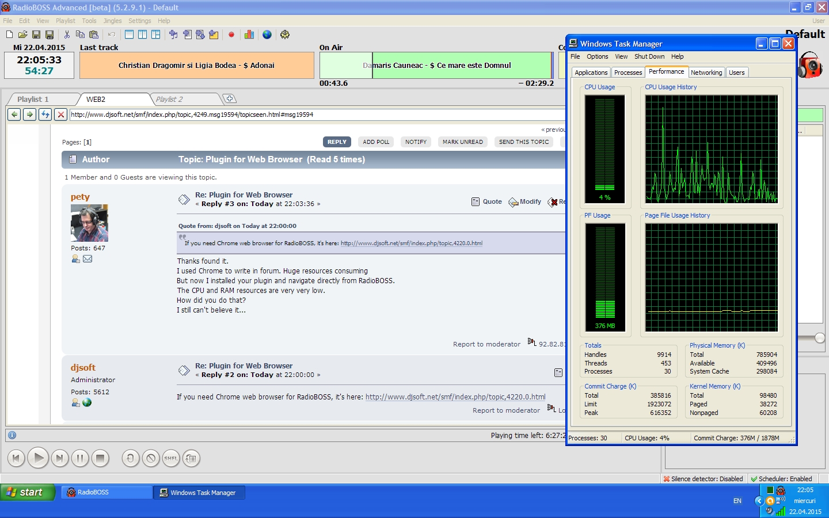Screen dimensions: 829x518
Task: Click pety's avatar thumbnail
Action: (89, 223)
